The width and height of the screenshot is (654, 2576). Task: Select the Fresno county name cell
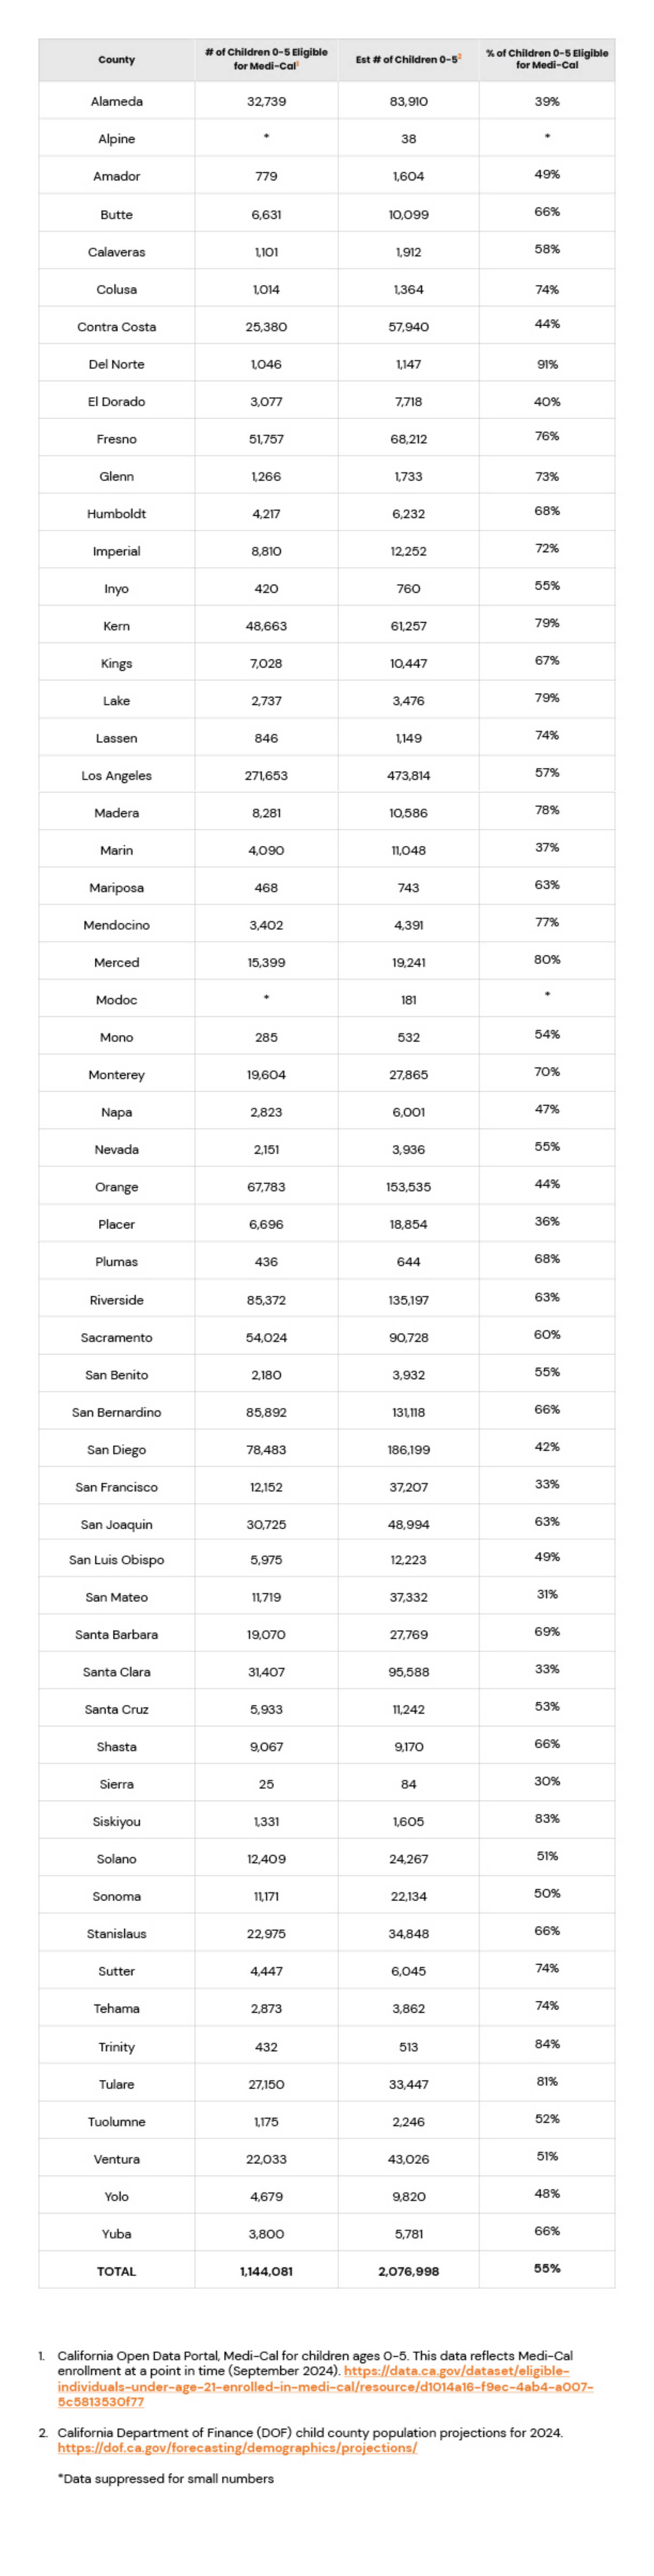coord(116,439)
